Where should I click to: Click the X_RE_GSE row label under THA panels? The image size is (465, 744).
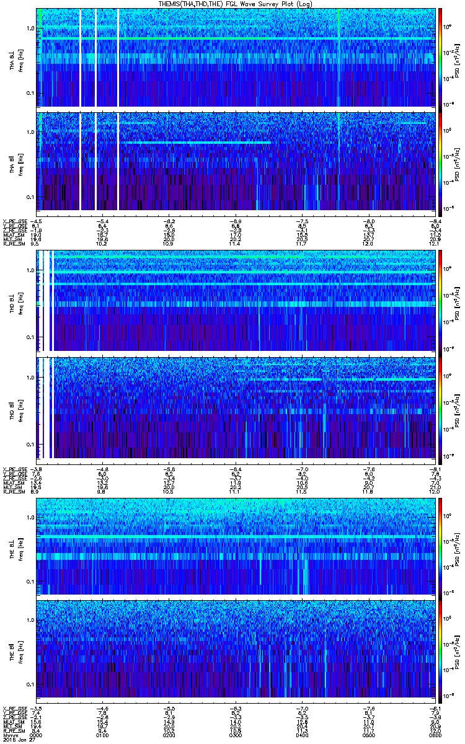pyautogui.click(x=14, y=221)
